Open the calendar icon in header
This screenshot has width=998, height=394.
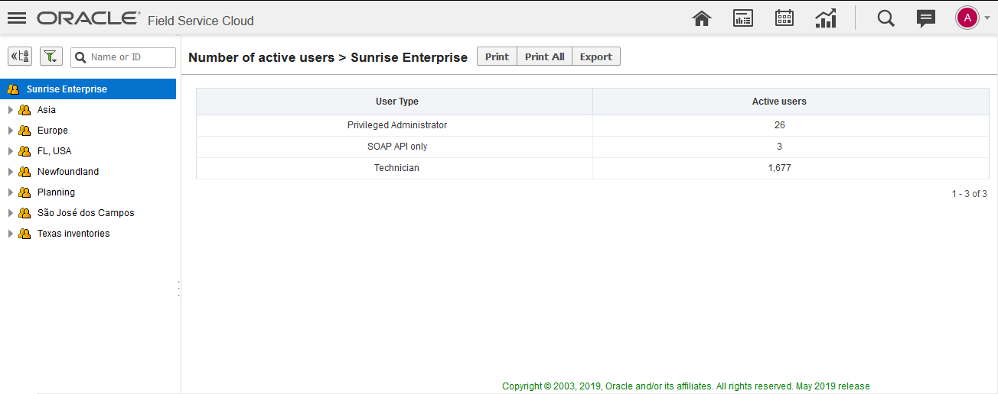(784, 18)
